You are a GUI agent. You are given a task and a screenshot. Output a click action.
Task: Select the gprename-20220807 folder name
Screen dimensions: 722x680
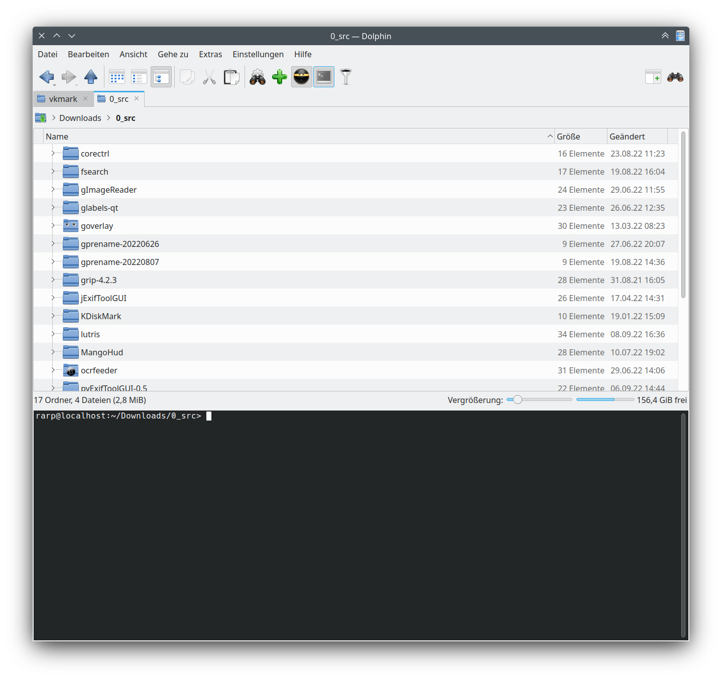click(x=120, y=262)
